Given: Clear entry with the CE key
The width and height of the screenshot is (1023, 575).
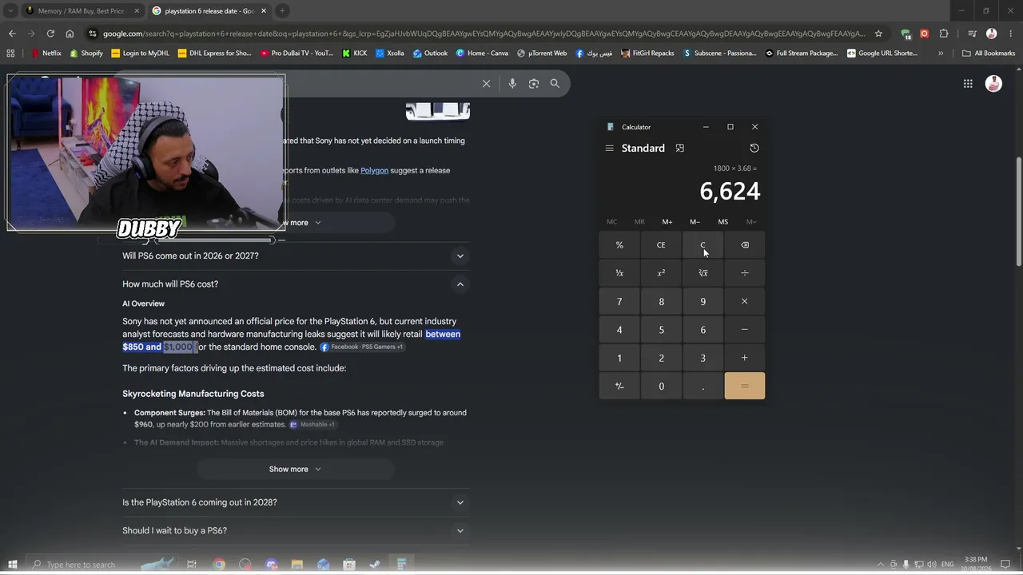Looking at the screenshot, I should click(x=661, y=245).
